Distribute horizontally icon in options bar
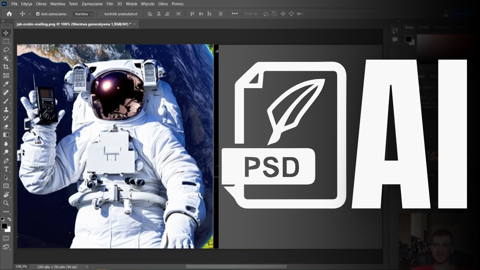Screen dimensions: 480x270 [220, 14]
